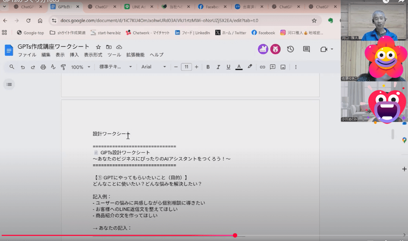Click the insert image icon

(283, 67)
